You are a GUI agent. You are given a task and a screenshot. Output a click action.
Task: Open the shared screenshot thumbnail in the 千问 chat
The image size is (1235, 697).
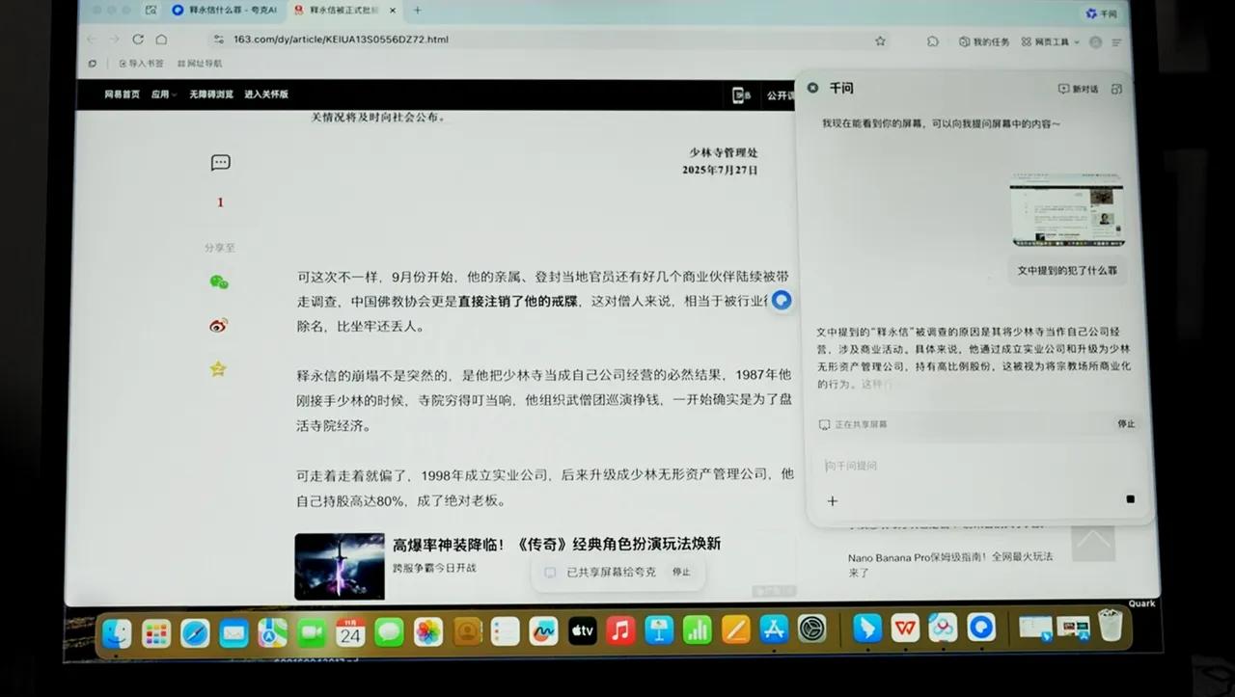[x=1066, y=212]
